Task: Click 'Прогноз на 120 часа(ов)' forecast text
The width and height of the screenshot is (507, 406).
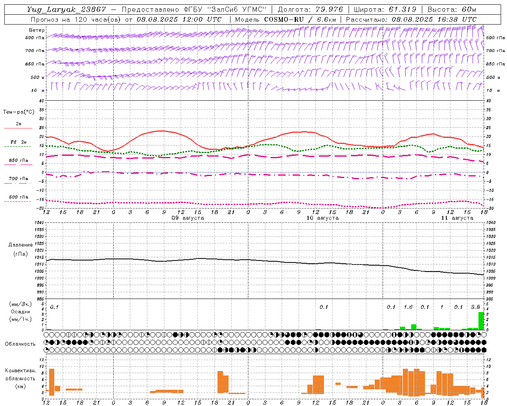Action: 76,19
